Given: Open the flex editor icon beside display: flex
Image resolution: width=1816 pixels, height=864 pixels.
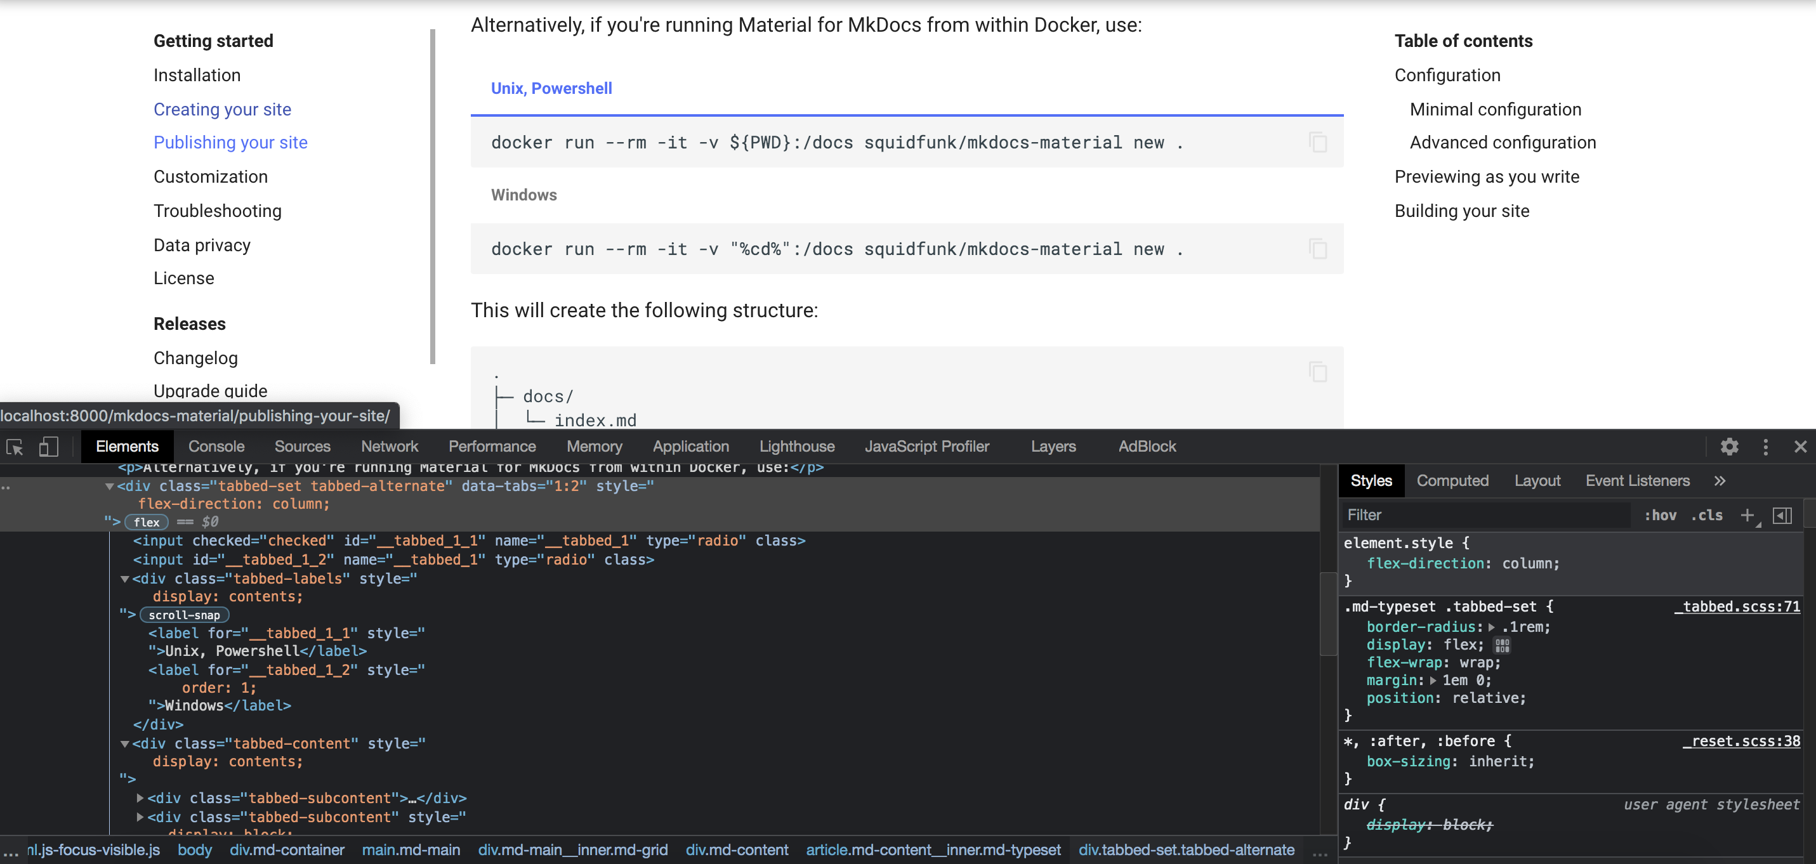Looking at the screenshot, I should pyautogui.click(x=1501, y=645).
